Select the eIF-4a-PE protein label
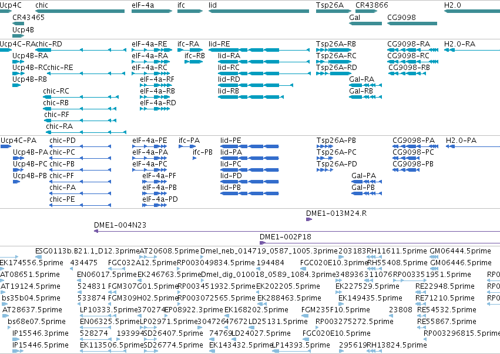This screenshot has width=500, height=354. click(x=150, y=141)
